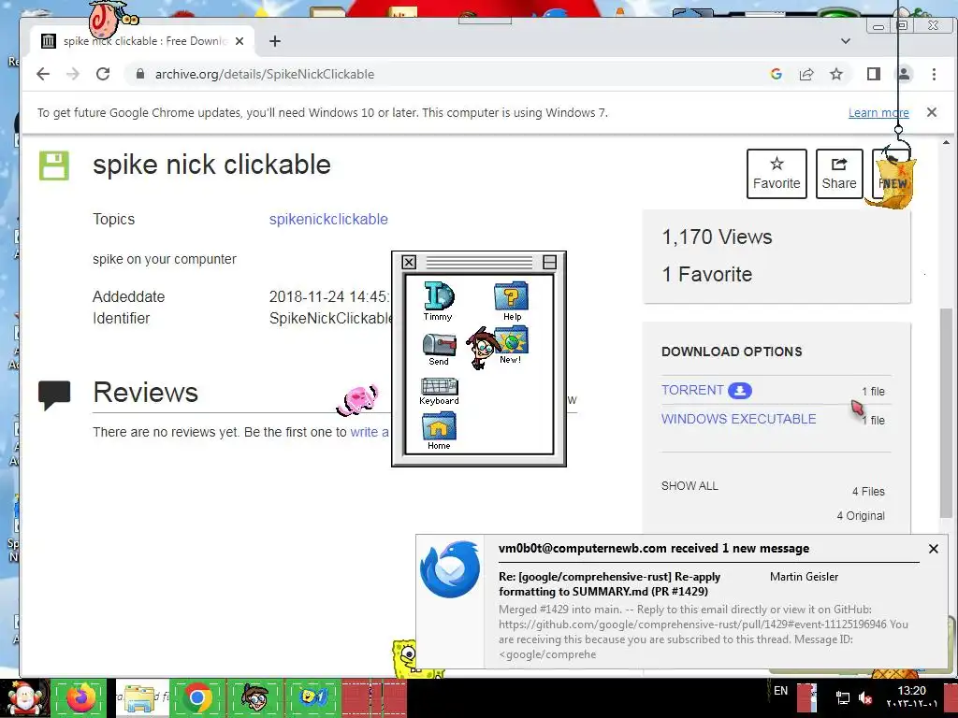This screenshot has height=718, width=958.
Task: Open the Timmy taskbar application
Action: (x=254, y=697)
